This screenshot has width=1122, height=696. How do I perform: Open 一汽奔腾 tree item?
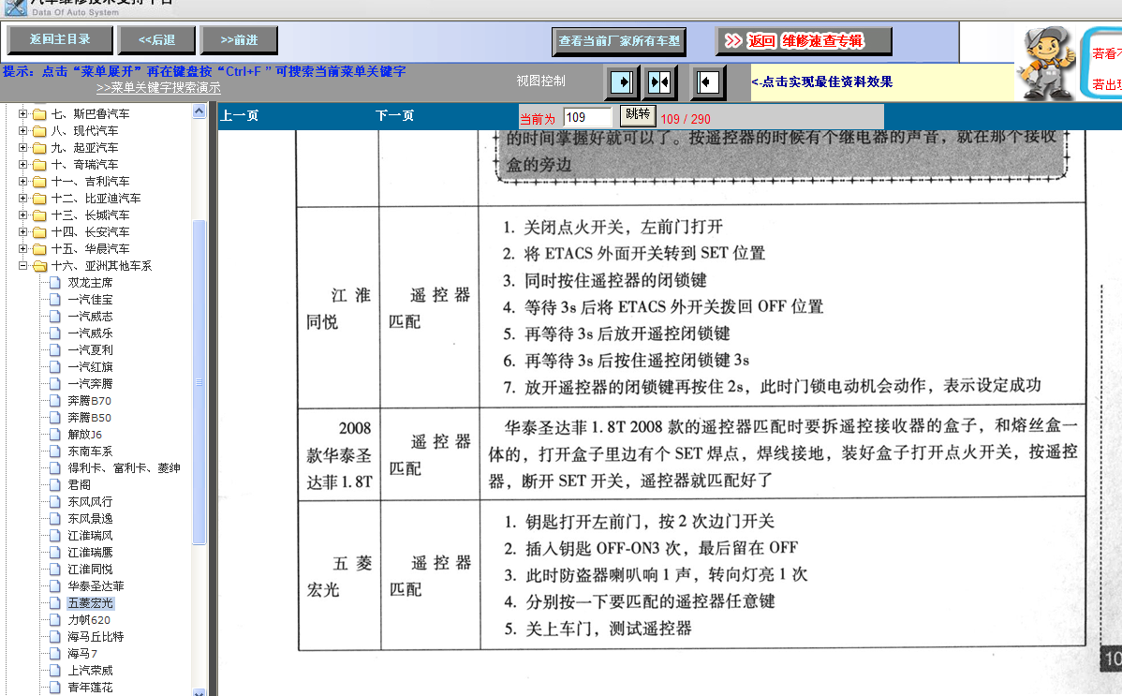point(90,384)
